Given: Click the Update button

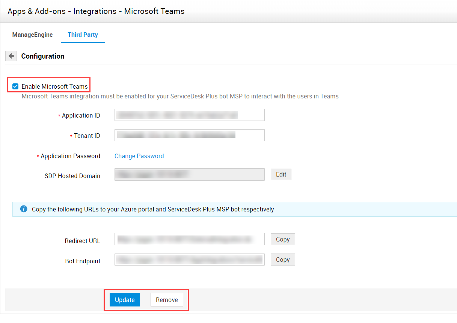Looking at the screenshot, I should tap(125, 300).
